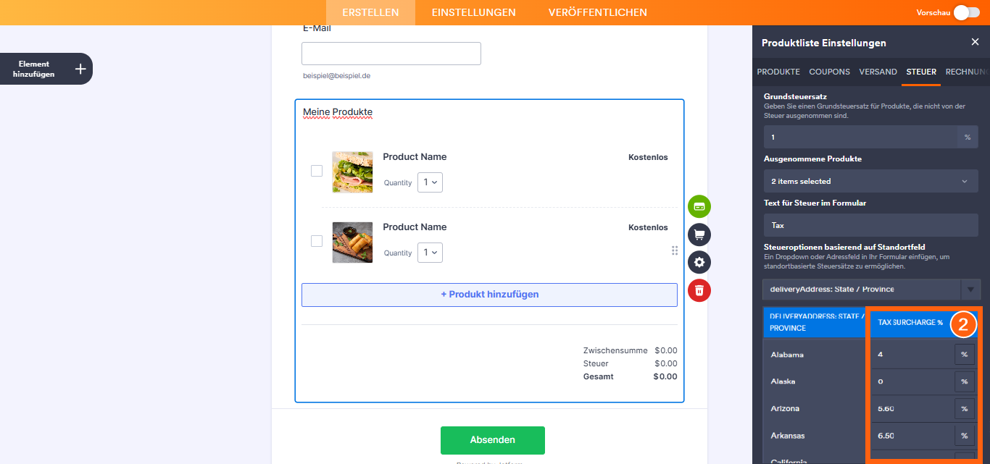The width and height of the screenshot is (990, 464).
Task: Delete element with red trash icon
Action: pyautogui.click(x=699, y=290)
